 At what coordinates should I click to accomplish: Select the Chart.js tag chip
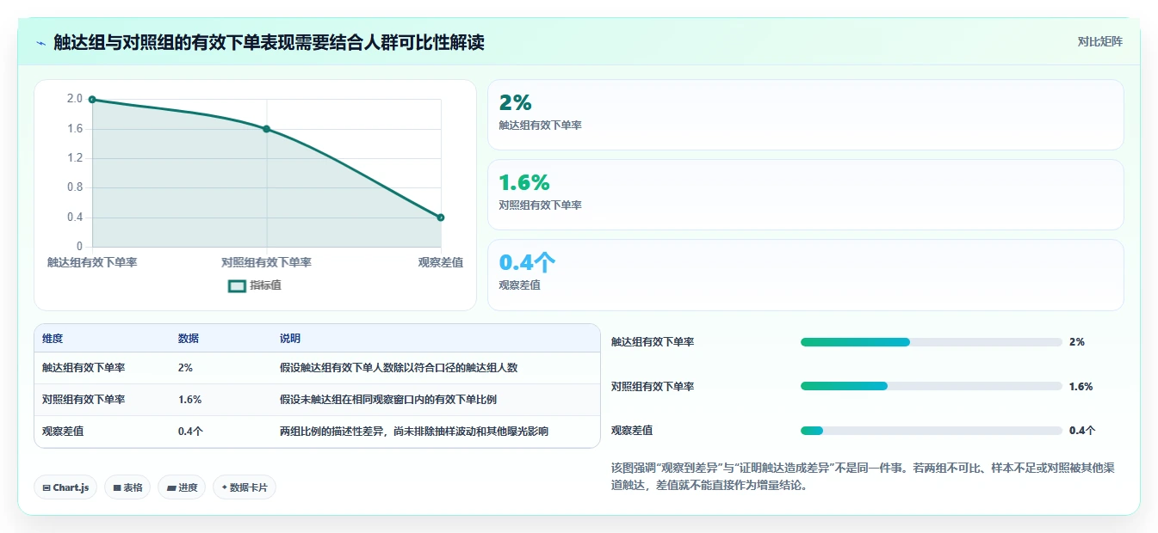[66, 487]
